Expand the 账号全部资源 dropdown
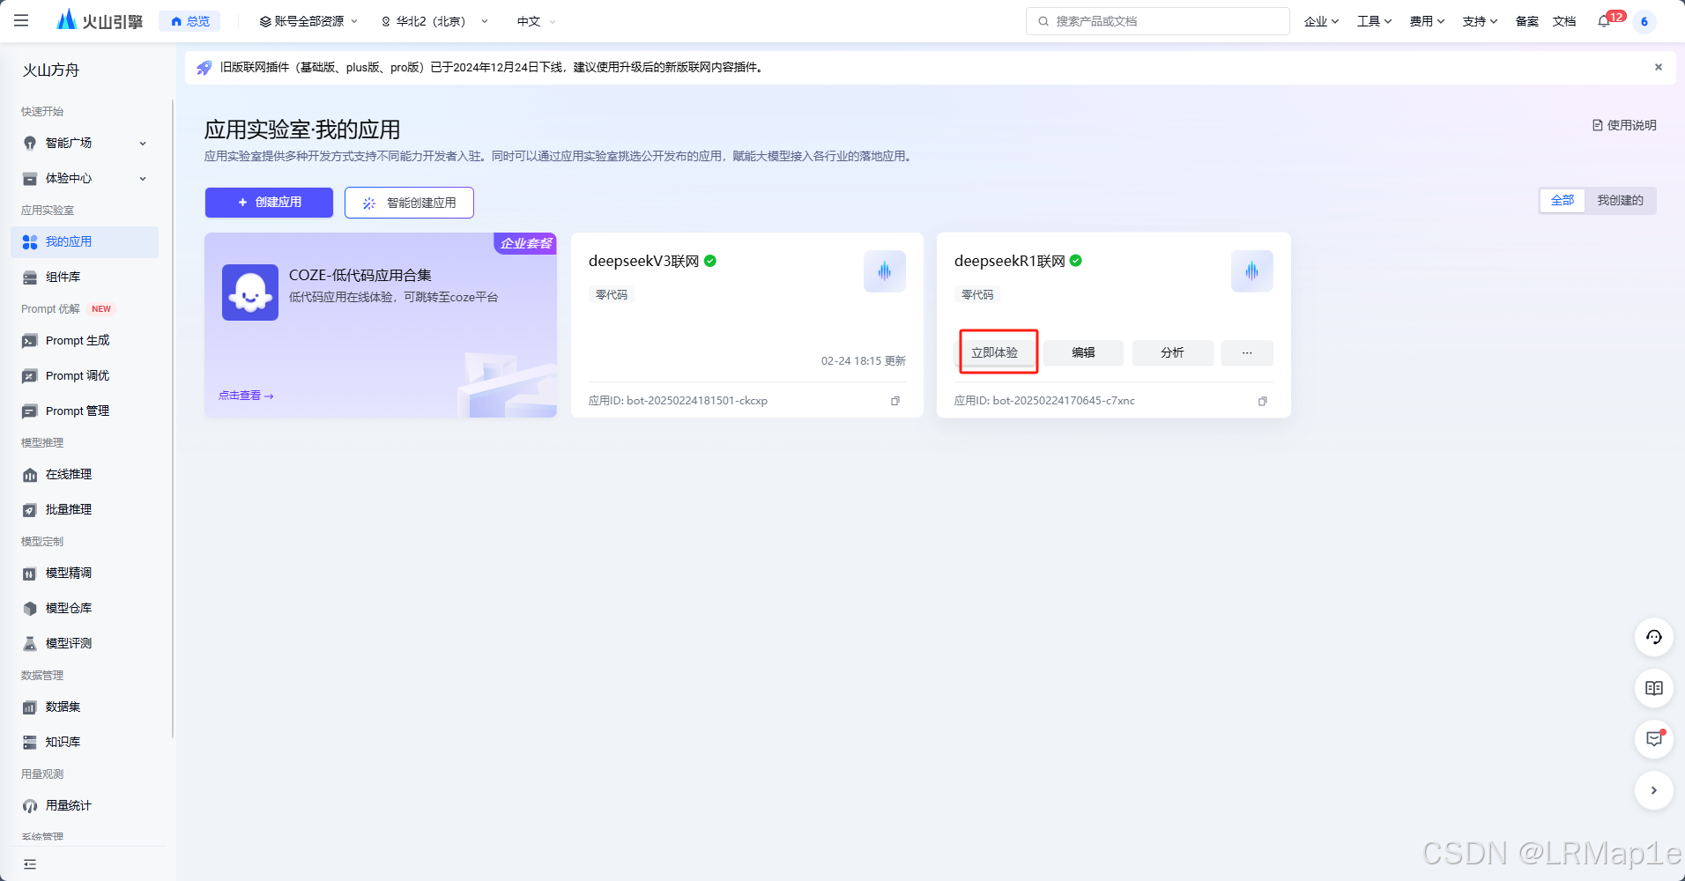 308,21
